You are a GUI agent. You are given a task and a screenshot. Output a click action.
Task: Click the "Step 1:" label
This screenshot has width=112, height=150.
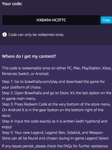coord(8,82)
